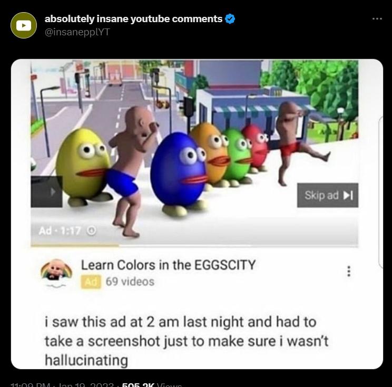Open the tweet's three-dot more menu
This screenshot has height=387, width=392.
pos(377,19)
